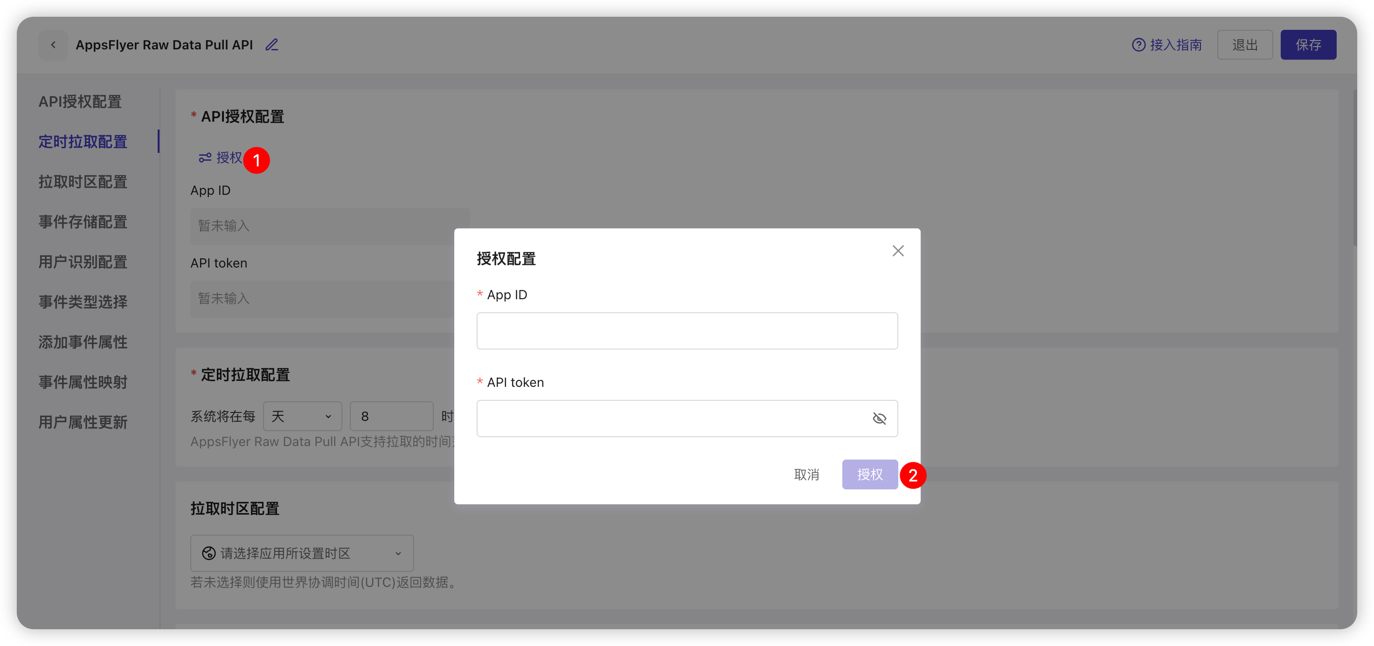The width and height of the screenshot is (1374, 646).
Task: Click the hour field showing 8
Action: pos(391,416)
